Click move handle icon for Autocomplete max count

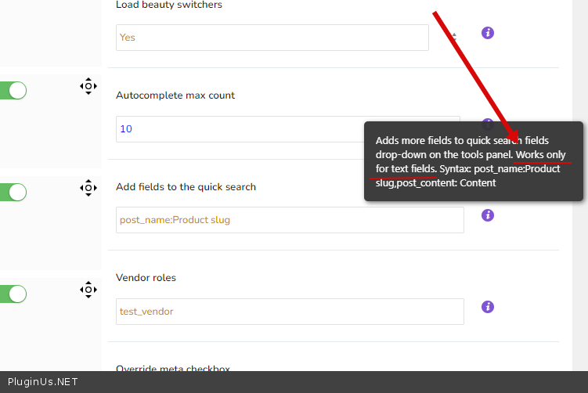click(x=88, y=86)
